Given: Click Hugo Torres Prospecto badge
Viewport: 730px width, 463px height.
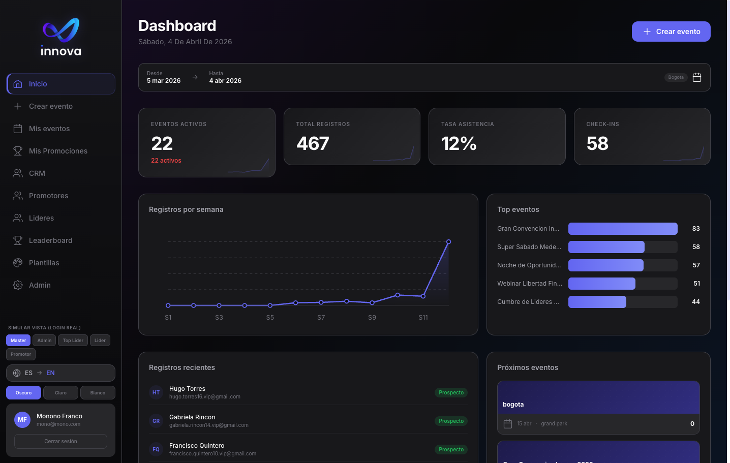Looking at the screenshot, I should pyautogui.click(x=451, y=392).
